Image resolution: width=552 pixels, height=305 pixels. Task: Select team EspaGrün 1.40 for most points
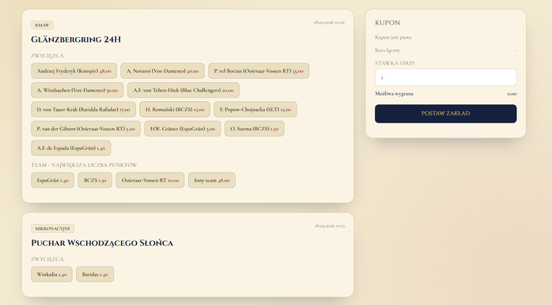click(52, 180)
